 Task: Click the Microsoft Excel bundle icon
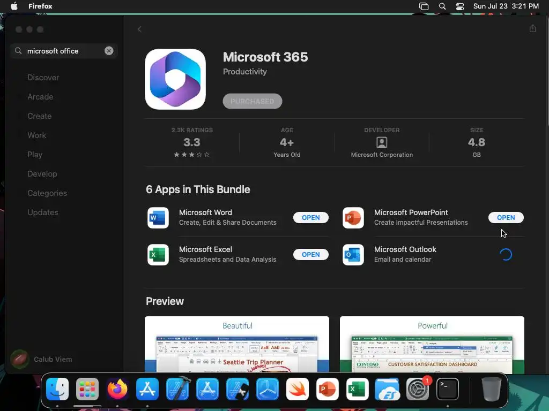[158, 255]
